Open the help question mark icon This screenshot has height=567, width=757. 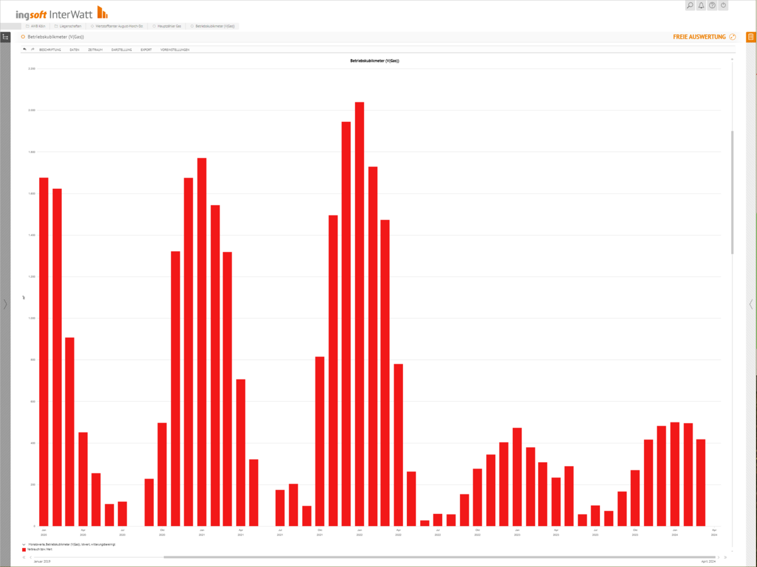pyautogui.click(x=712, y=6)
